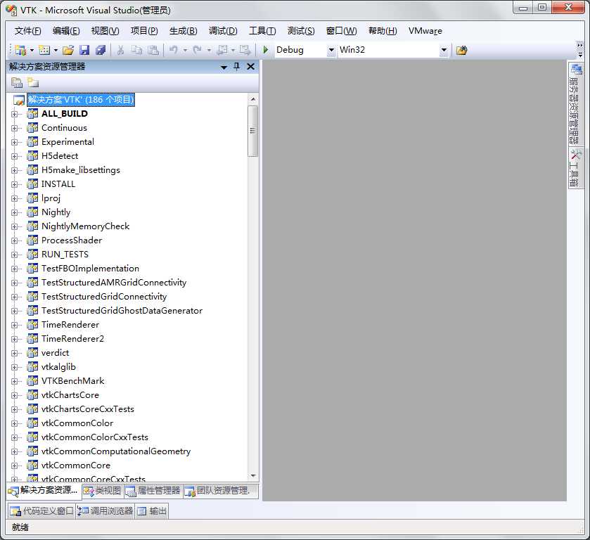This screenshot has height=540, width=590.
Task: Click the open-folder icon after the Win32 dropdown
Action: [461, 50]
